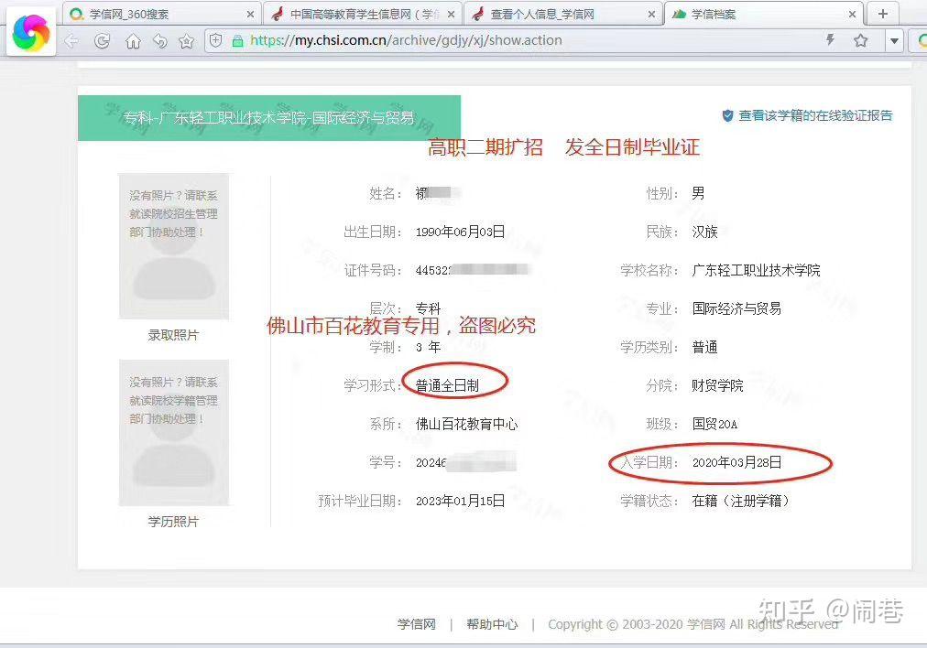Screen dimensions: 927x648
Task: Click the 学信网 footer link
Action: point(416,623)
